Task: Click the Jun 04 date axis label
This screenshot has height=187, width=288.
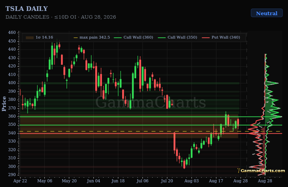Action: point(93,181)
